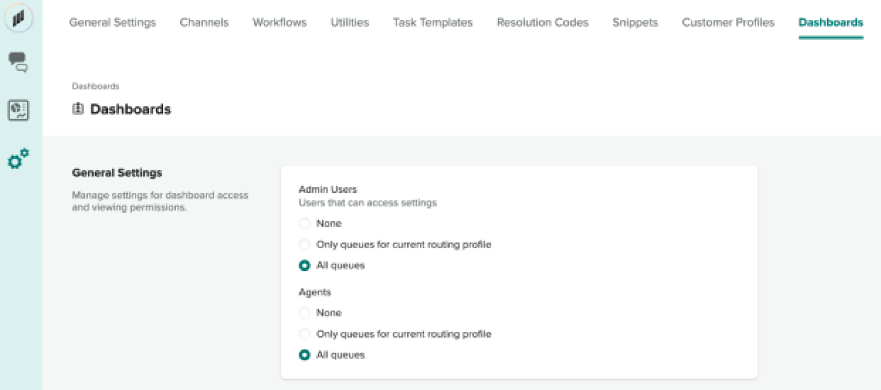The image size is (881, 390).
Task: Click the icon beside Dashboards heading
Action: [78, 109]
